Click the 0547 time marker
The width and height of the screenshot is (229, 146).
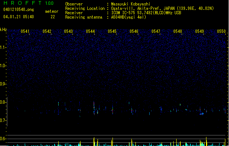[x=156, y=31]
